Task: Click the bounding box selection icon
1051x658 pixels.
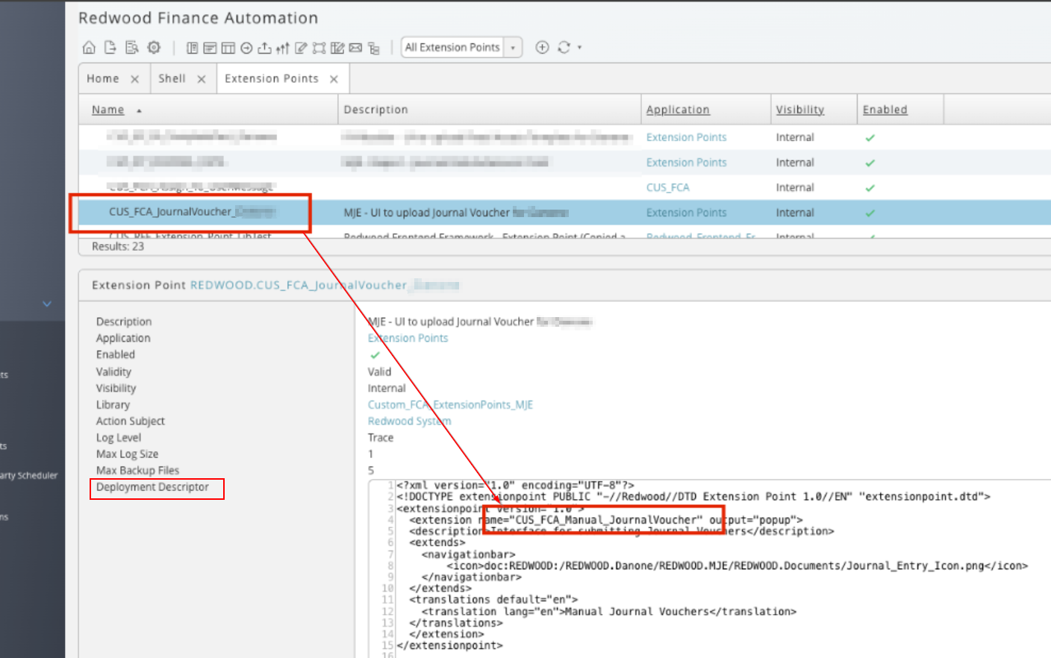Action: pyautogui.click(x=319, y=48)
